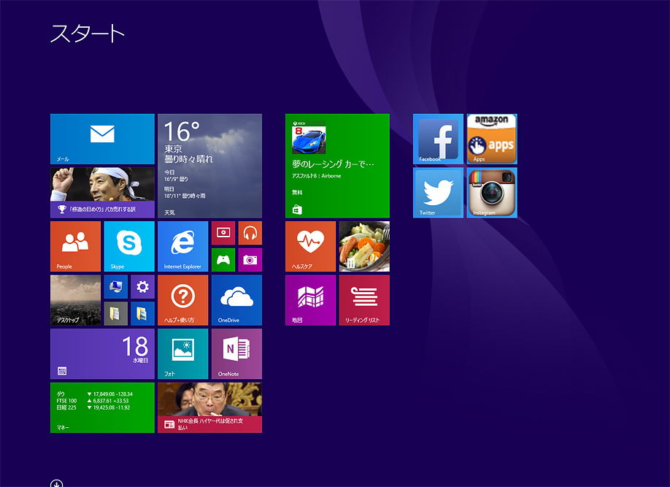This screenshot has width=670, height=487.
Task: Open the blue File Explorer folder tile
Action: click(x=143, y=314)
